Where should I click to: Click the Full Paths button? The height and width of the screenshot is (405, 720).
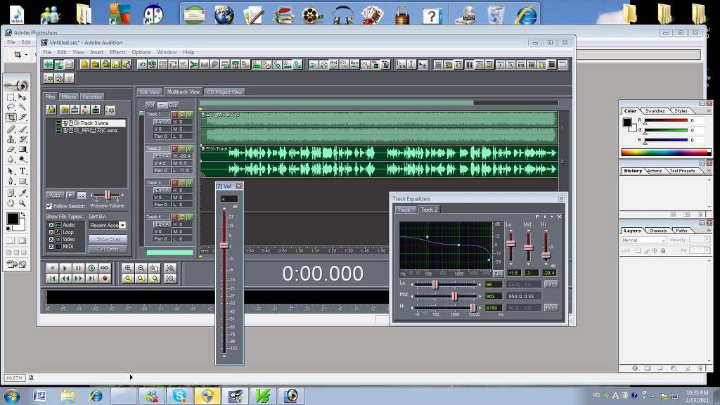pos(108,249)
